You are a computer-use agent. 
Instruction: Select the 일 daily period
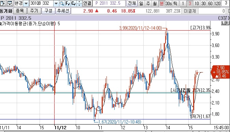[141, 3]
